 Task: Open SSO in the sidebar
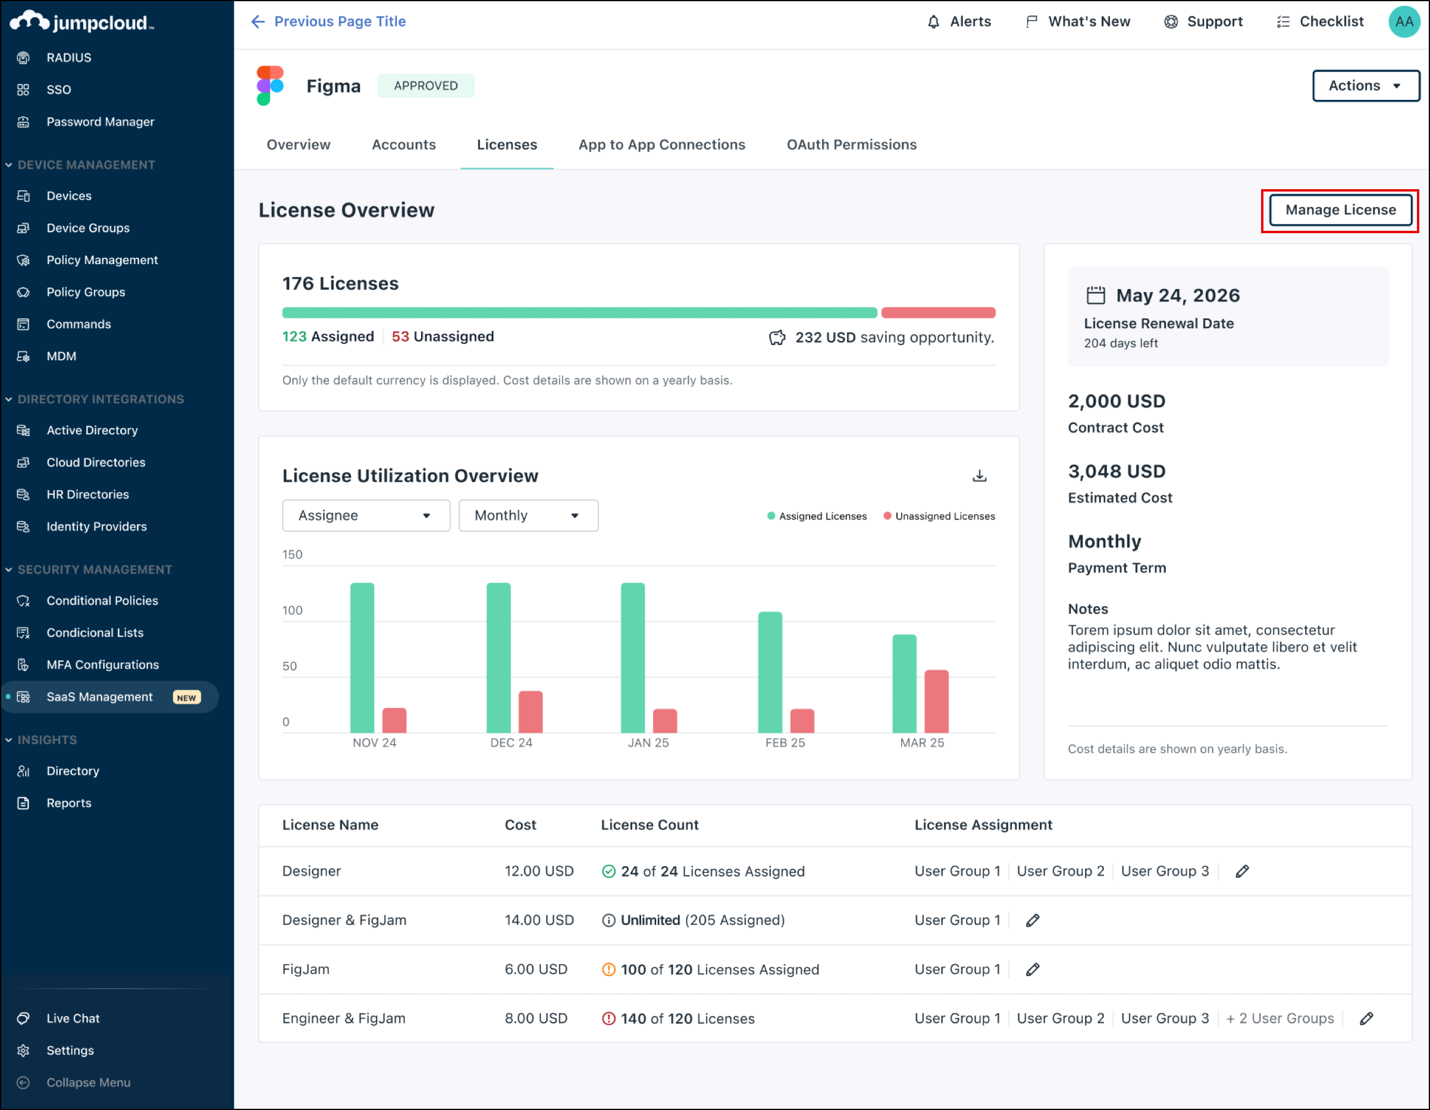pos(58,90)
